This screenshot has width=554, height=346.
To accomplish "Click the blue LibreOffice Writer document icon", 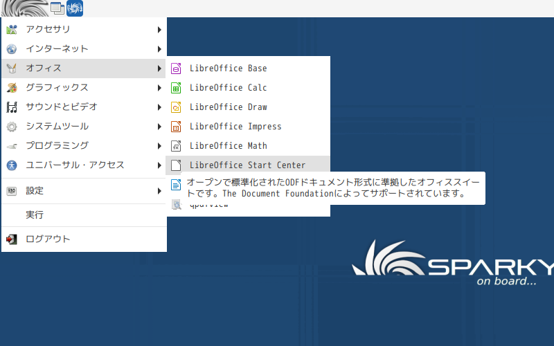I will pyautogui.click(x=176, y=185).
